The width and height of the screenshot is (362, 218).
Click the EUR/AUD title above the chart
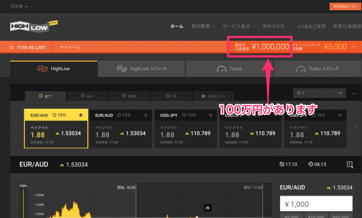pyautogui.click(x=34, y=164)
